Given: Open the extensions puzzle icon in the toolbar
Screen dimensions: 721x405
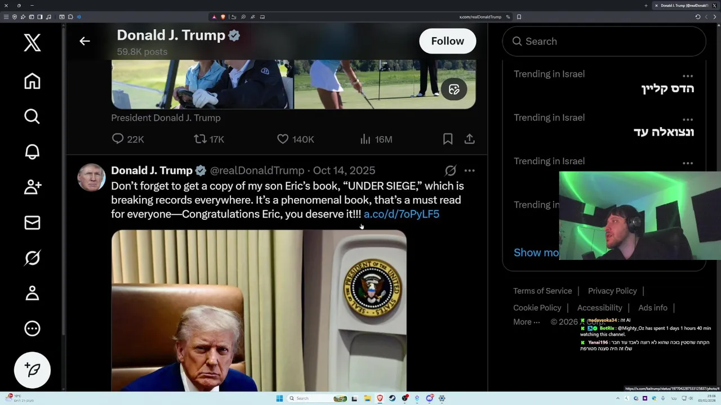Looking at the screenshot, I should (x=70, y=17).
